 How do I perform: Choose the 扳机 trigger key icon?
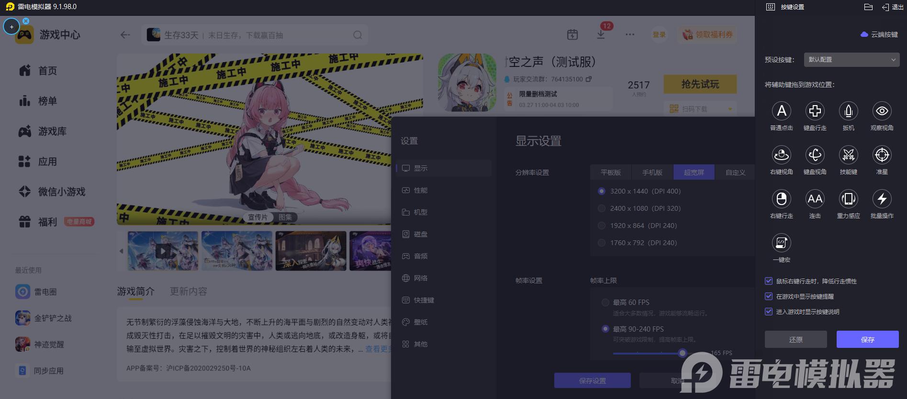click(x=849, y=111)
